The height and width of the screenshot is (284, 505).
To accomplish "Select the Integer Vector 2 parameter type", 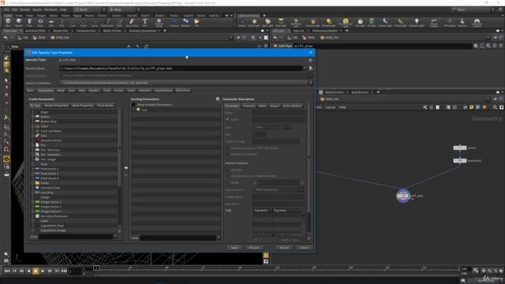I will click(50, 202).
